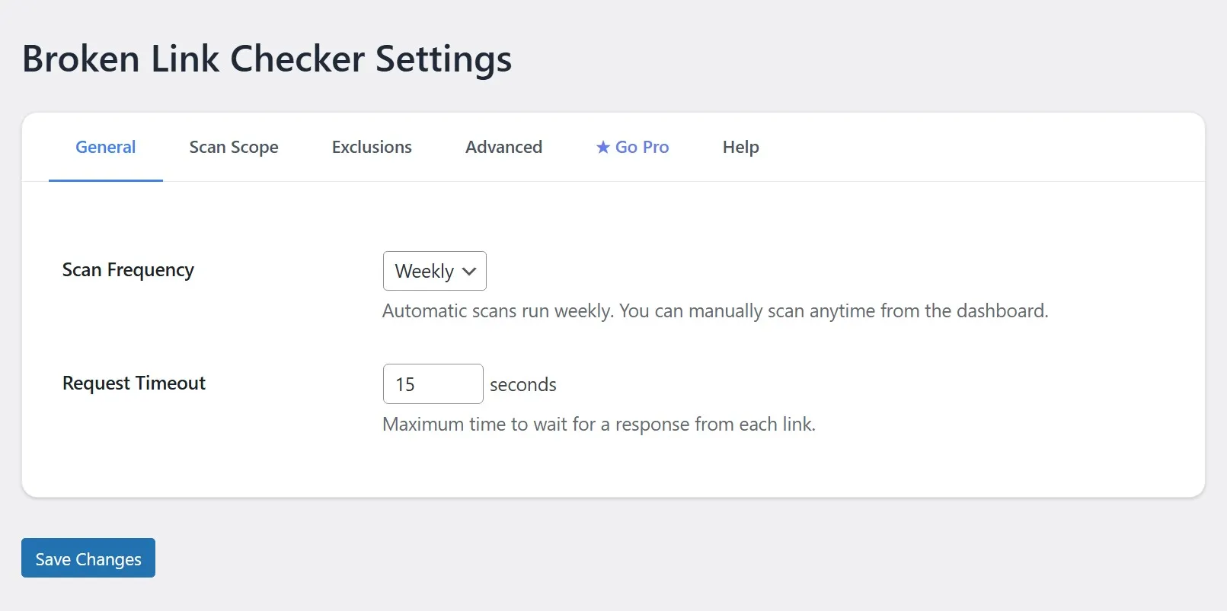This screenshot has height=611, width=1227.
Task: Open the Help tab
Action: (x=740, y=147)
